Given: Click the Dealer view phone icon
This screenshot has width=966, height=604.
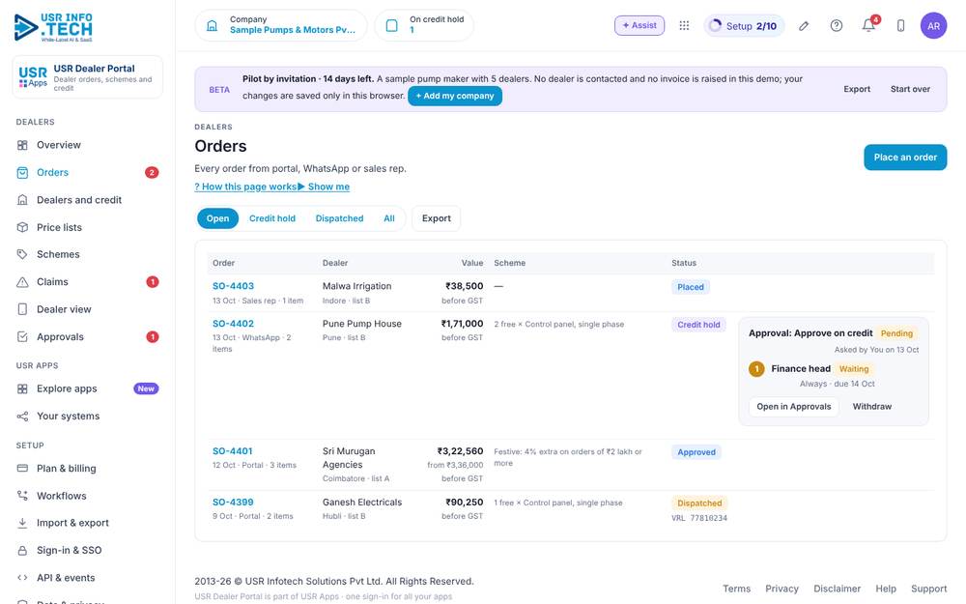Looking at the screenshot, I should click(x=22, y=309).
